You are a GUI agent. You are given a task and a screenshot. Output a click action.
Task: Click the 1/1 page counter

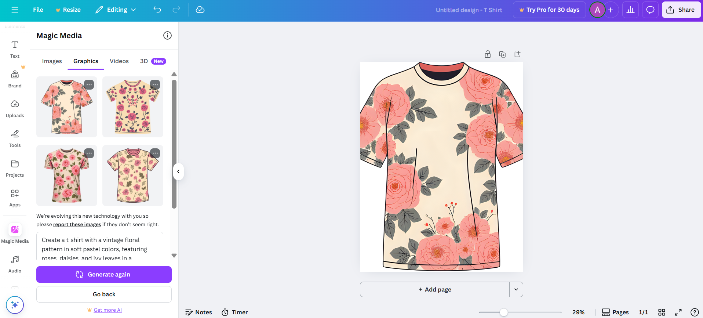coord(643,312)
